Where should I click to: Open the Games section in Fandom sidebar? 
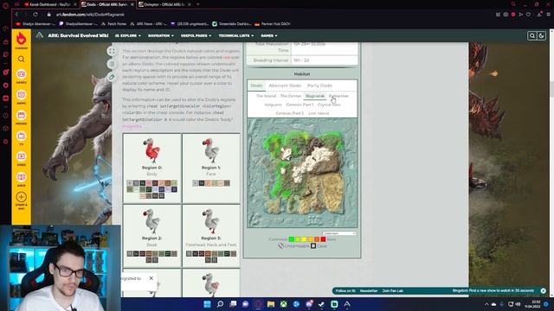coord(21,75)
